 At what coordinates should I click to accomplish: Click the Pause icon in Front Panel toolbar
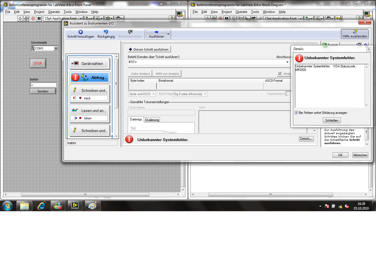tap(39, 18)
